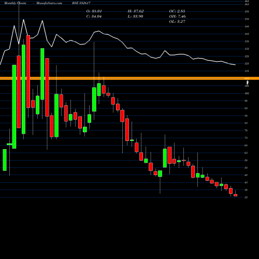Image resolution: width=259 pixels, height=259 pixels.
Task: Click the 'OC: 2.85' reading
Action: coord(177,11)
